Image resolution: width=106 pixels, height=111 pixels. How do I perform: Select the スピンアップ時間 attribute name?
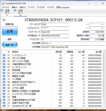click(19, 58)
